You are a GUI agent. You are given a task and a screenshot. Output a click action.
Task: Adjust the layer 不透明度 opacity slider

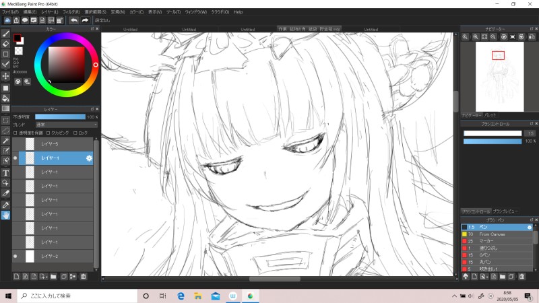[60, 116]
